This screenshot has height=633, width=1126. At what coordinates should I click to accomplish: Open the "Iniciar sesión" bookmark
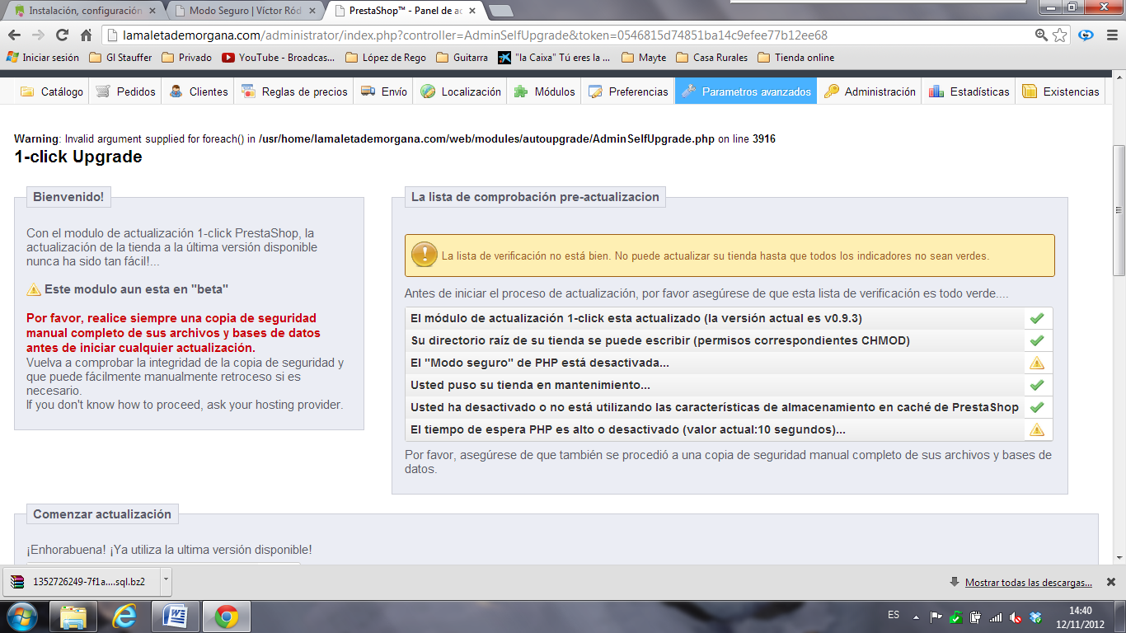[43, 58]
